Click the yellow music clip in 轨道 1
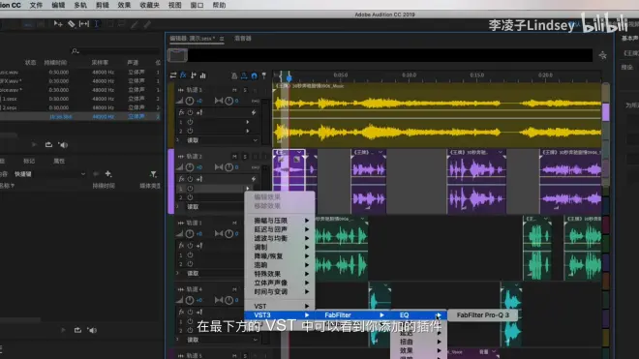639x359 pixels. tap(437, 116)
